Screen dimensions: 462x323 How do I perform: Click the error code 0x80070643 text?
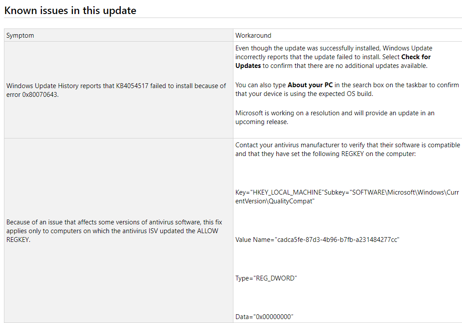40,95
